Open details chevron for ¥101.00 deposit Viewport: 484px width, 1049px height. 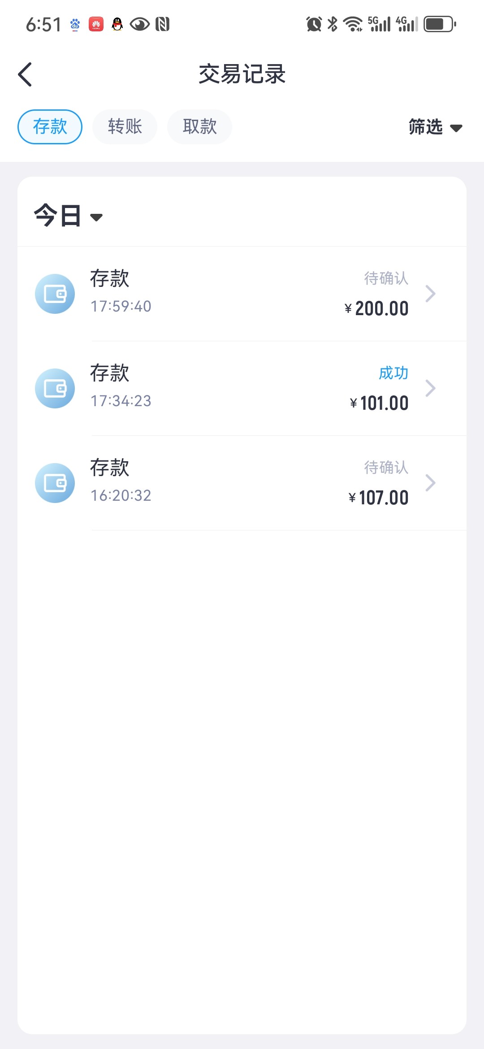430,389
